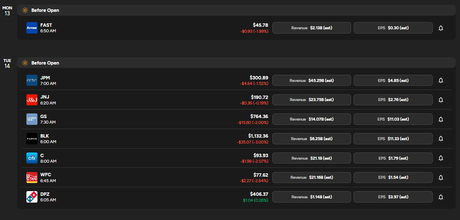Click the bell icon in JNJ row

(440, 100)
